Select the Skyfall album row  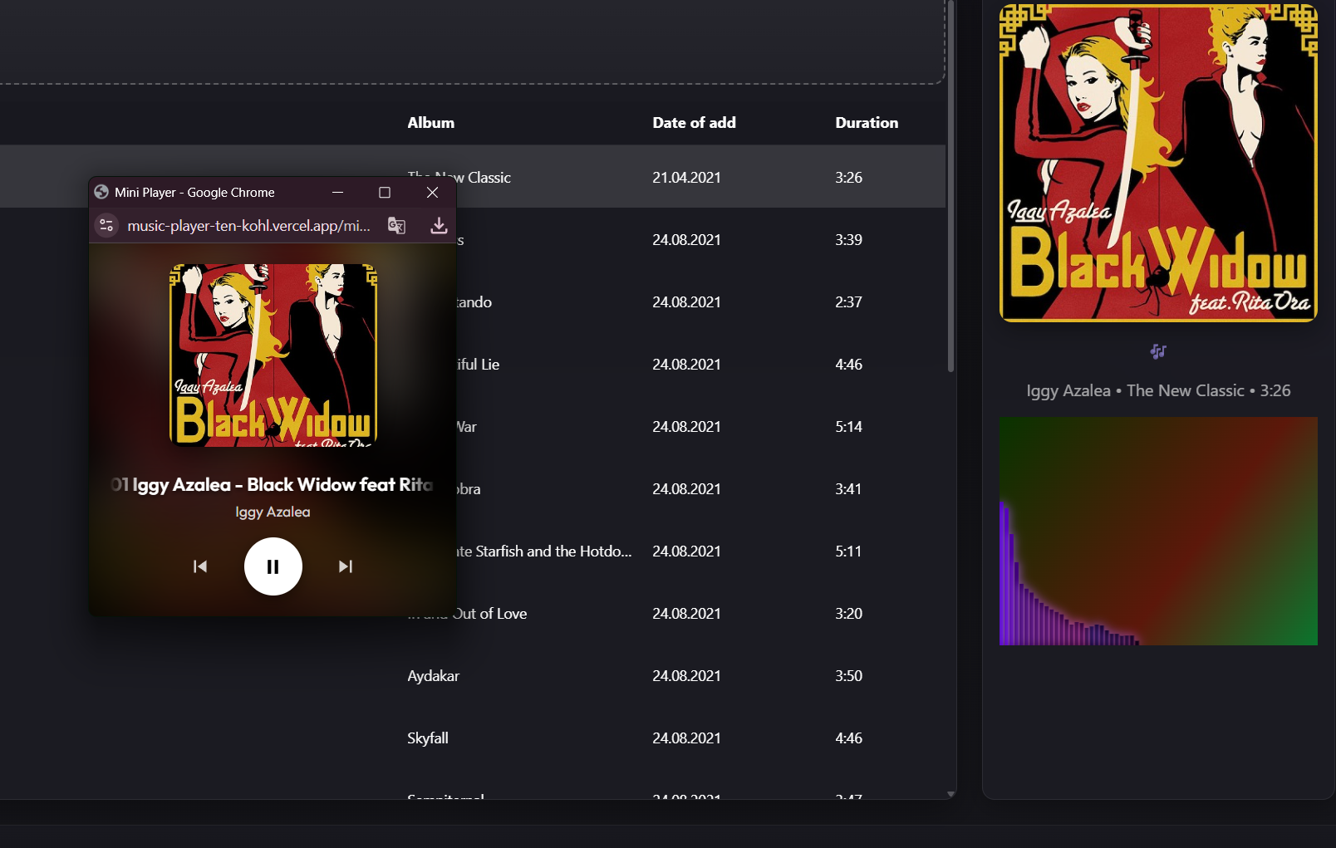(473, 738)
